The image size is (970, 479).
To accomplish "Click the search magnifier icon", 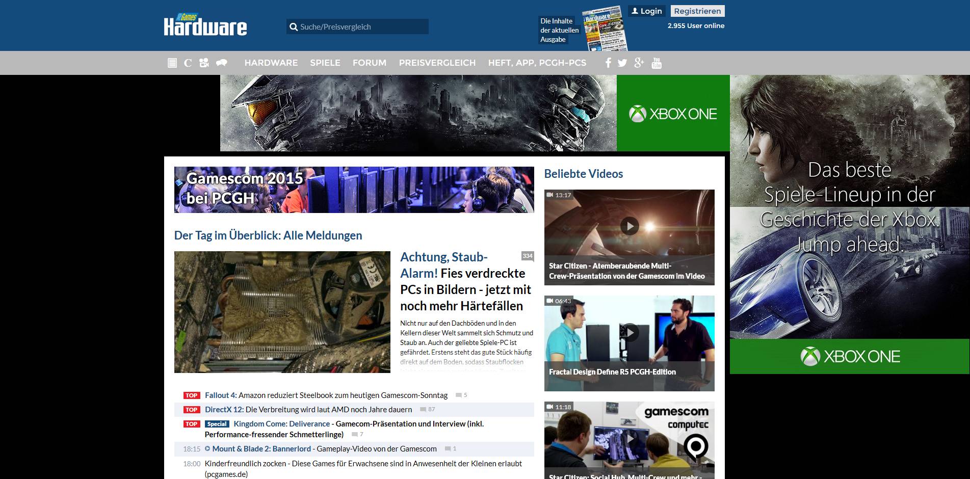I will 294,27.
